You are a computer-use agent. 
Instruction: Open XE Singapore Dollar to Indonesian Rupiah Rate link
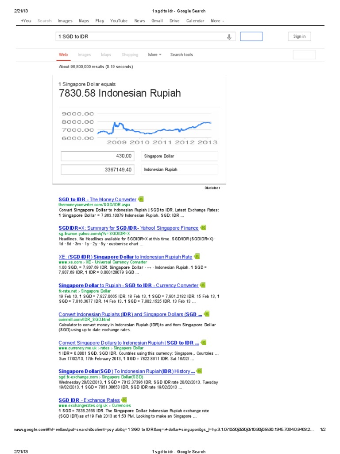pyautogui.click(x=125, y=257)
